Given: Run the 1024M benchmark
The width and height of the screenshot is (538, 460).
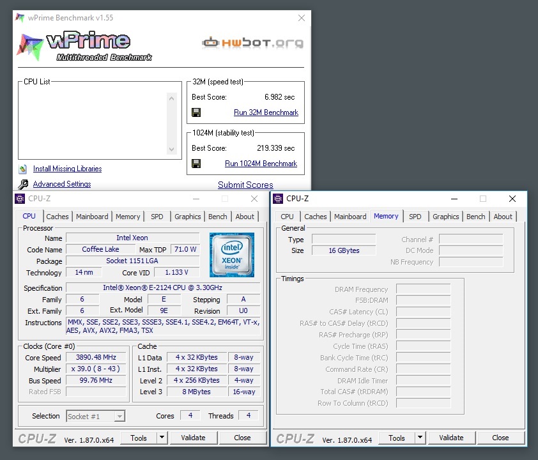Looking at the screenshot, I should pyautogui.click(x=261, y=164).
